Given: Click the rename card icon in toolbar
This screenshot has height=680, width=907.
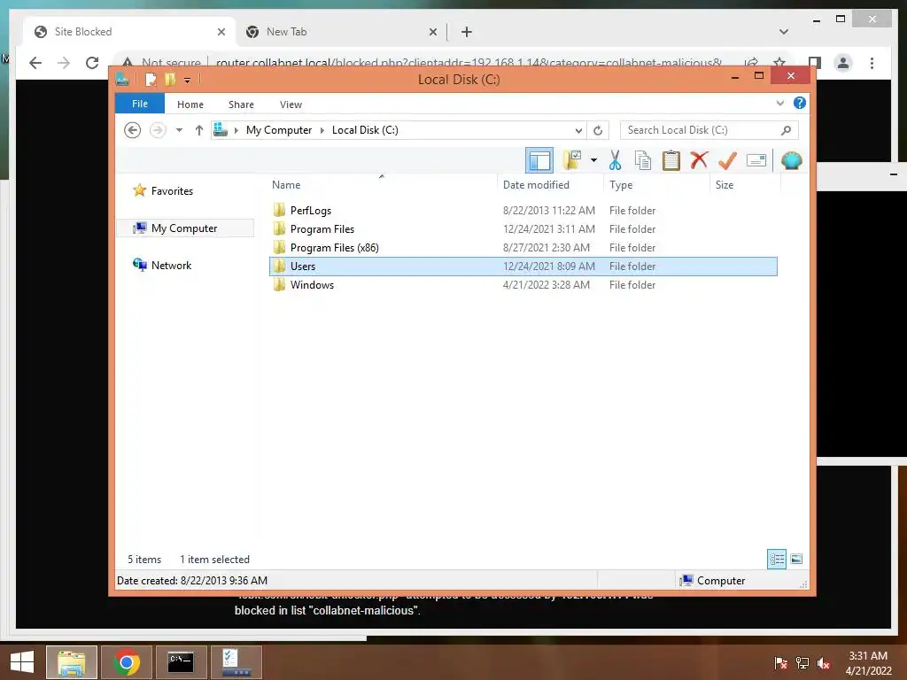Looking at the screenshot, I should tap(756, 160).
